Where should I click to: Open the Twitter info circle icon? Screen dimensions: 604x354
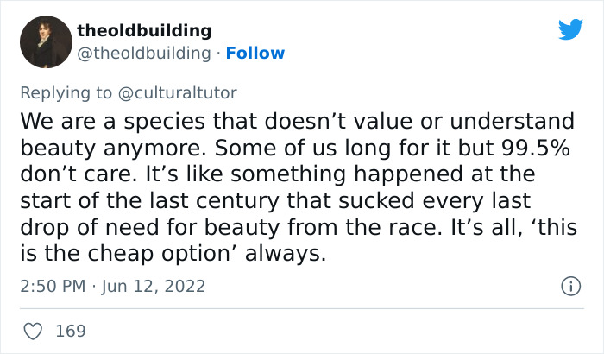[x=569, y=286]
